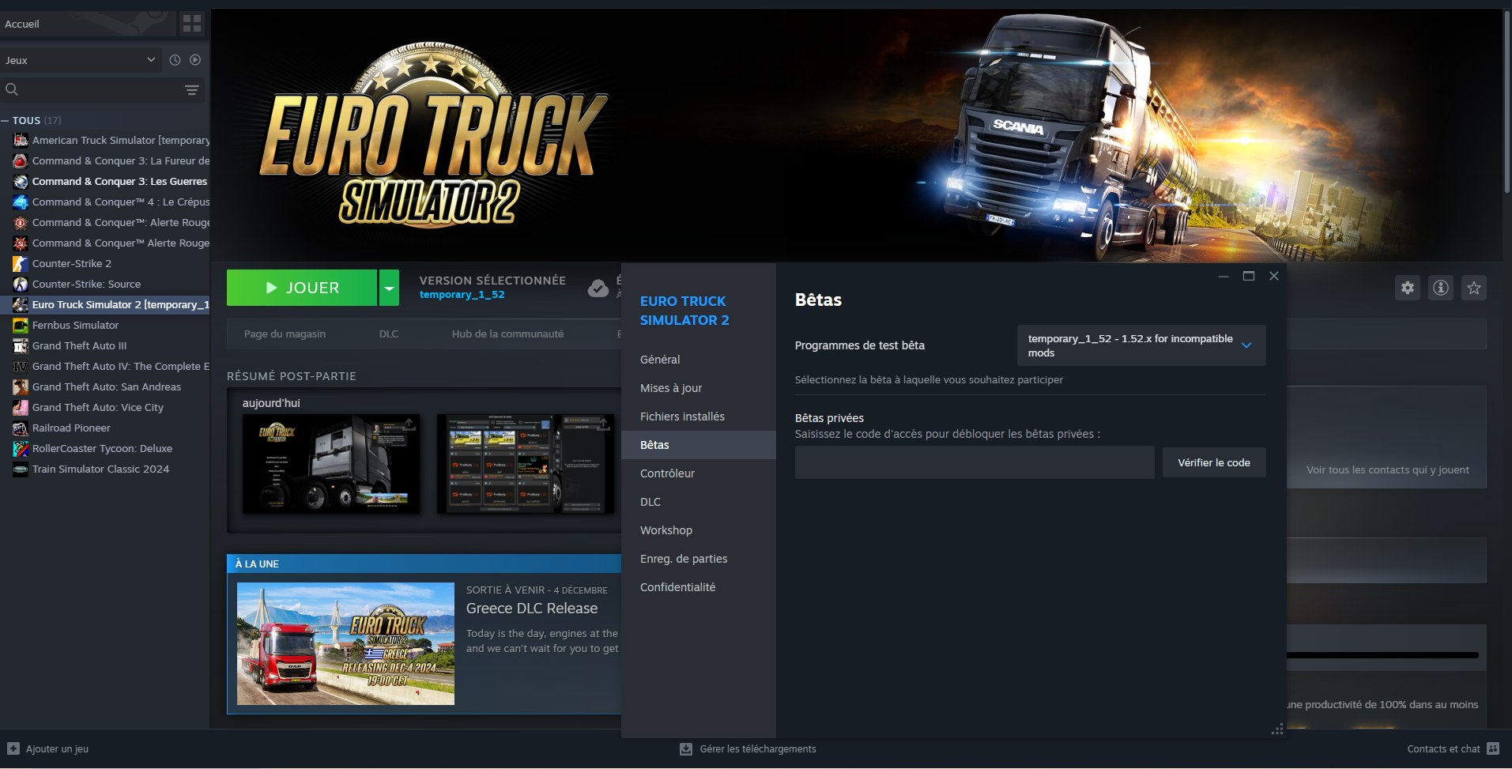The height and width of the screenshot is (769, 1512).
Task: Show game info icon
Action: pyautogui.click(x=1441, y=288)
